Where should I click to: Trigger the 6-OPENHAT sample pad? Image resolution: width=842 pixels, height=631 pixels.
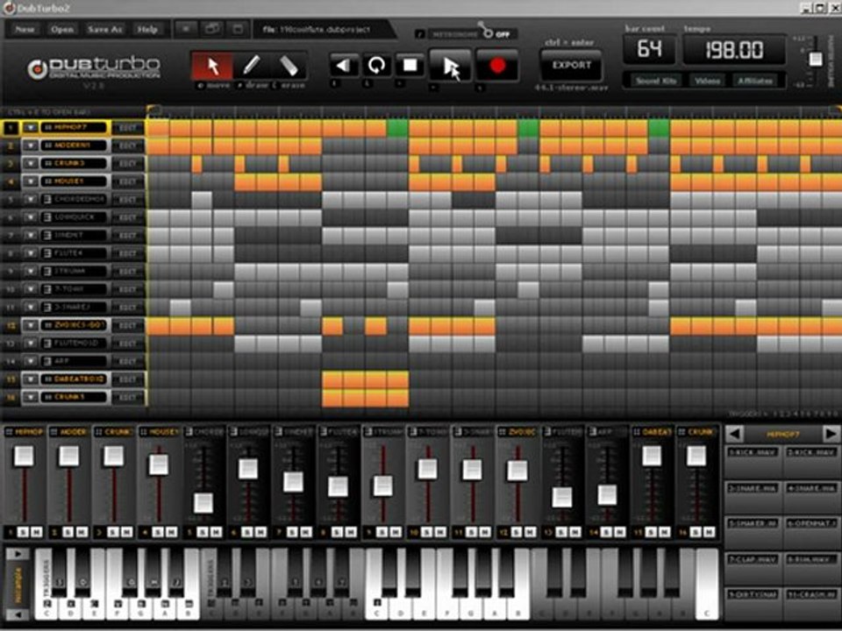tap(810, 532)
